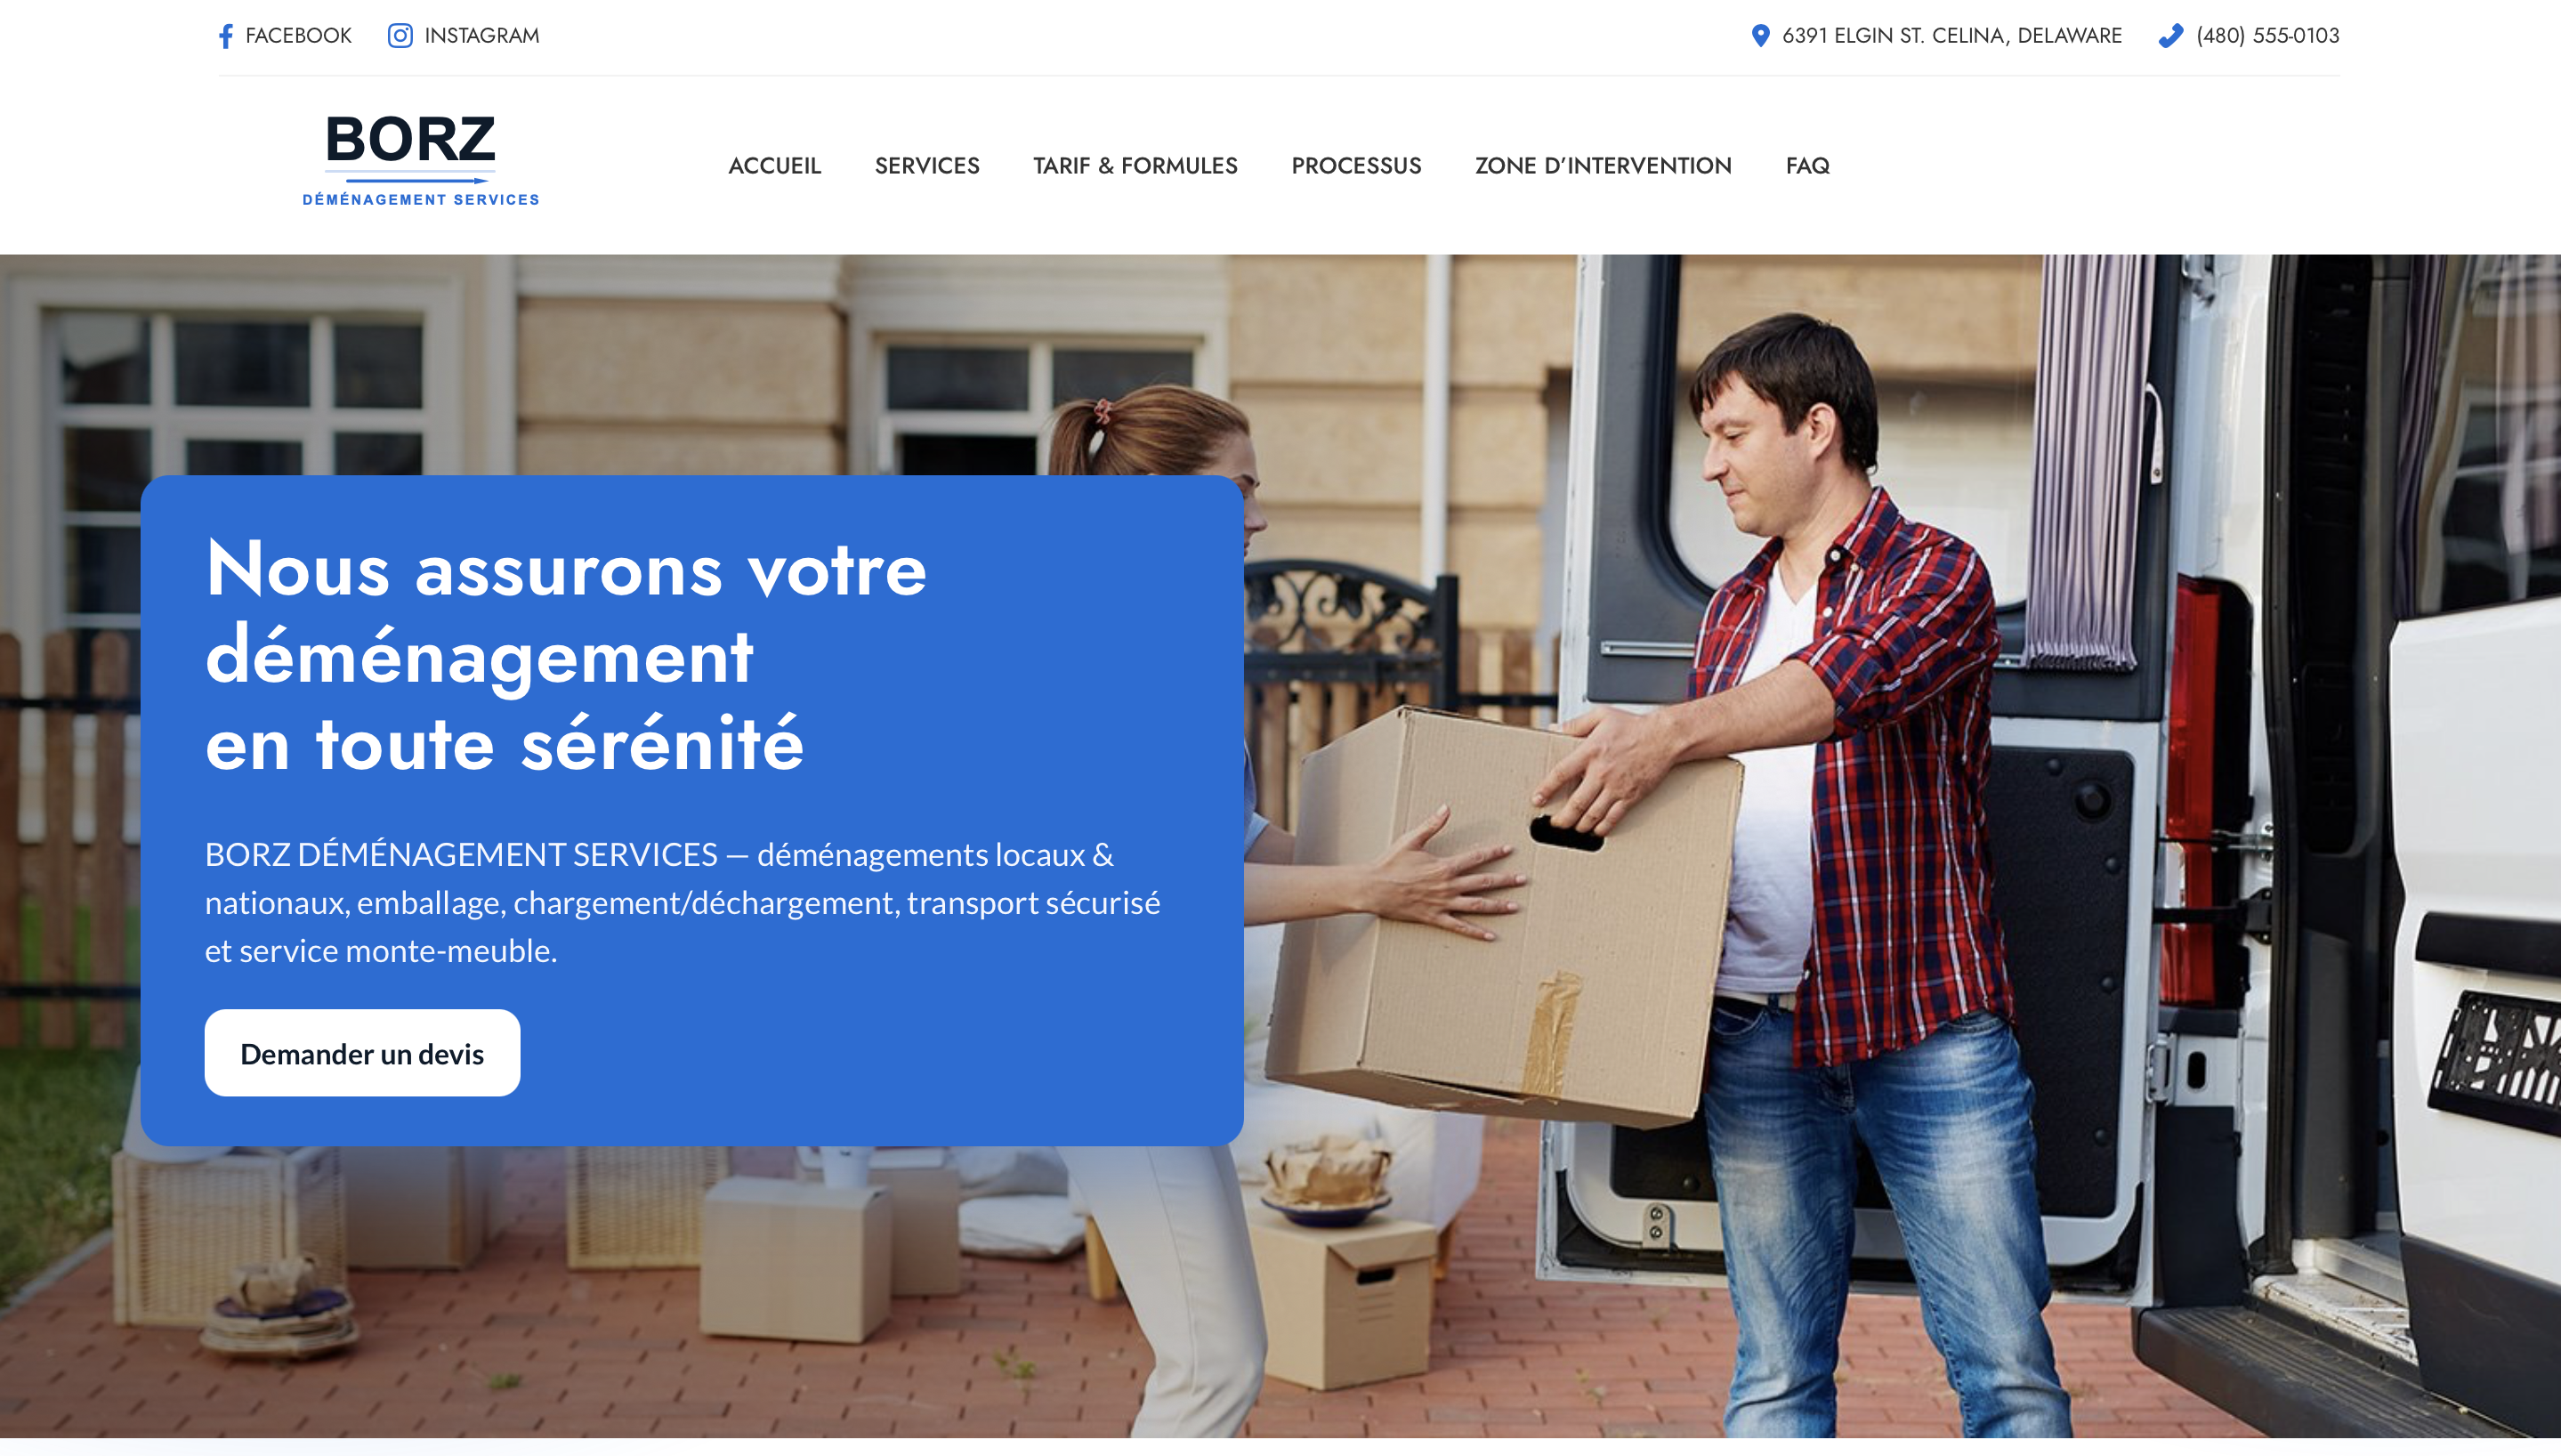Select ZONE D'INTERVENTION in navigation
Screen dimensions: 2561x1456
click(x=1603, y=166)
